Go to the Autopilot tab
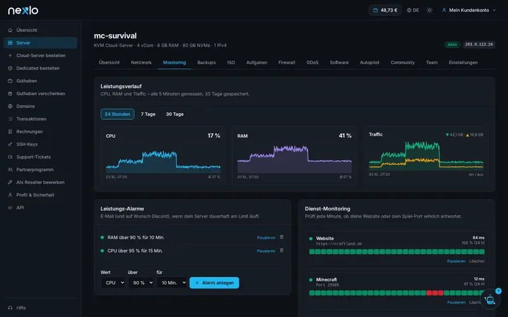 pyautogui.click(x=370, y=62)
